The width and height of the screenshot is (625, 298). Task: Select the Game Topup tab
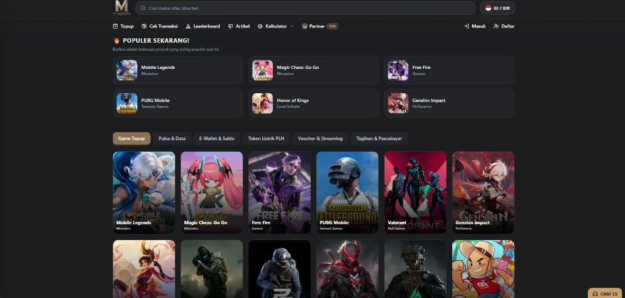click(x=132, y=138)
